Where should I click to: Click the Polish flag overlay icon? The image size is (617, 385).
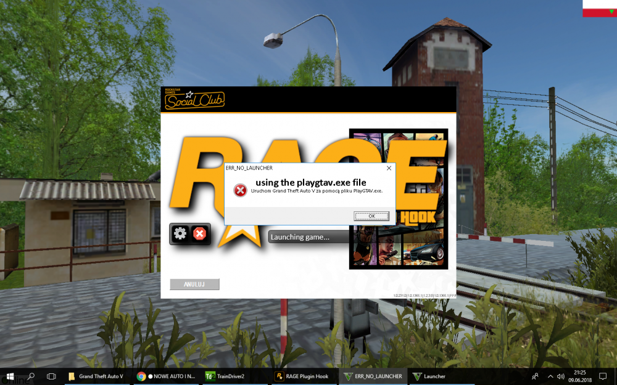click(x=600, y=8)
